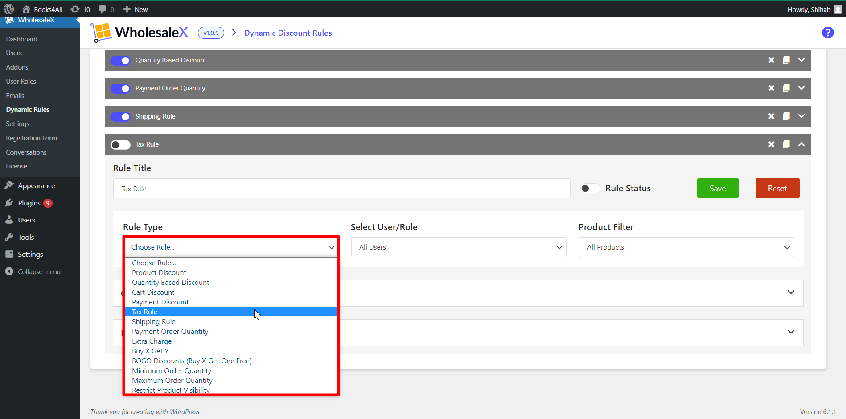Turn on the Rule Status switch
Viewport: 846px width, 419px height.
pyautogui.click(x=590, y=188)
